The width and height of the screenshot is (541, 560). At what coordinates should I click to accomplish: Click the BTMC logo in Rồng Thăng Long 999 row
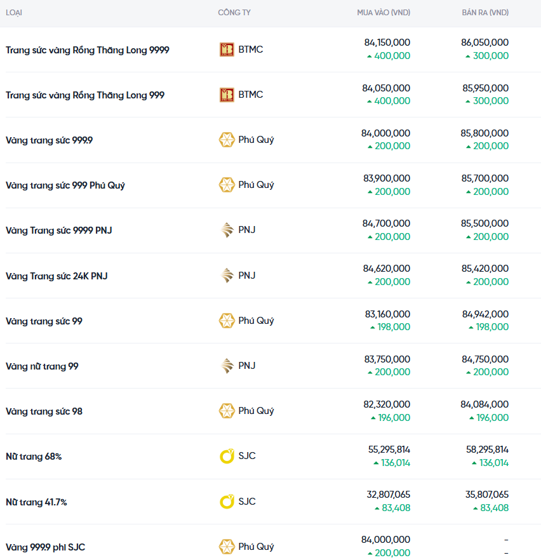click(x=227, y=95)
